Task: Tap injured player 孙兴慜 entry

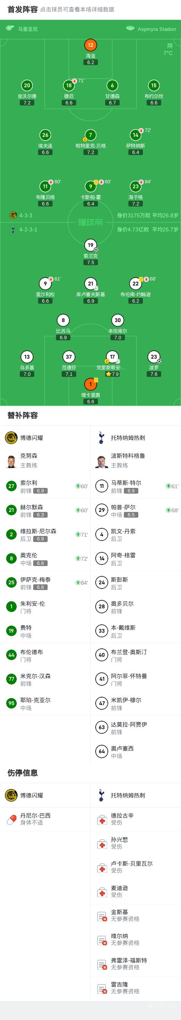Action: click(x=136, y=843)
